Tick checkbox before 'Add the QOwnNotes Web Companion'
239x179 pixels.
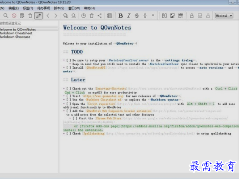coord(69,111)
